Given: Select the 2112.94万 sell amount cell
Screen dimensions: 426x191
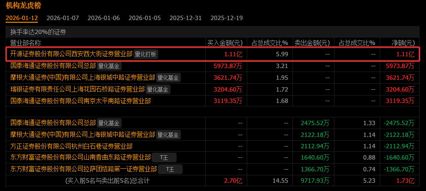Looking at the screenshot, I should [315, 147].
